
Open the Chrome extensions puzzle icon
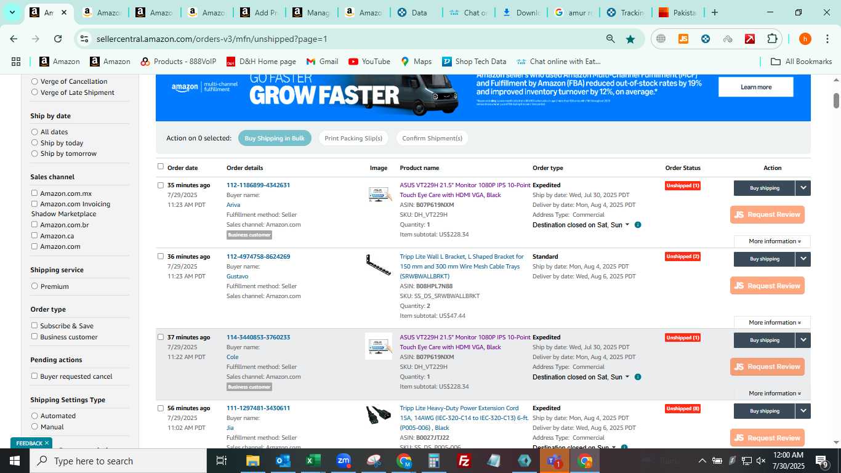[772, 39]
